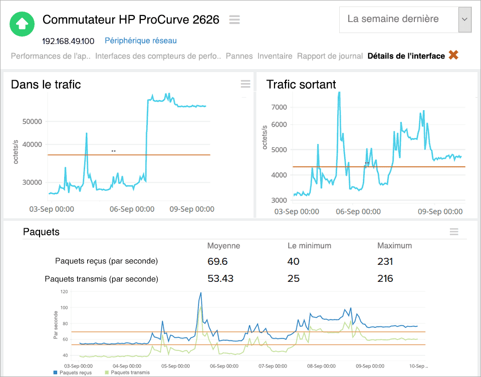481x377 pixels.
Task: Open the Pannes tab
Action: 239,56
